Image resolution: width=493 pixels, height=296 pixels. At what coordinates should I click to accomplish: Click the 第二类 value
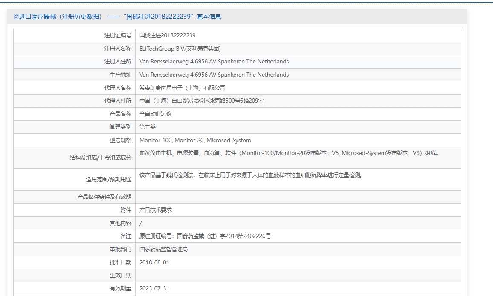148,127
